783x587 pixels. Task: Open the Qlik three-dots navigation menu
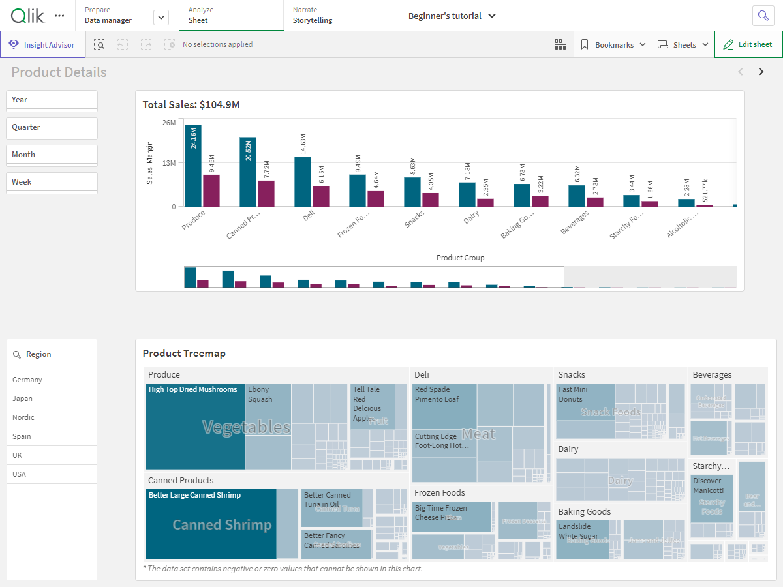[x=59, y=15]
